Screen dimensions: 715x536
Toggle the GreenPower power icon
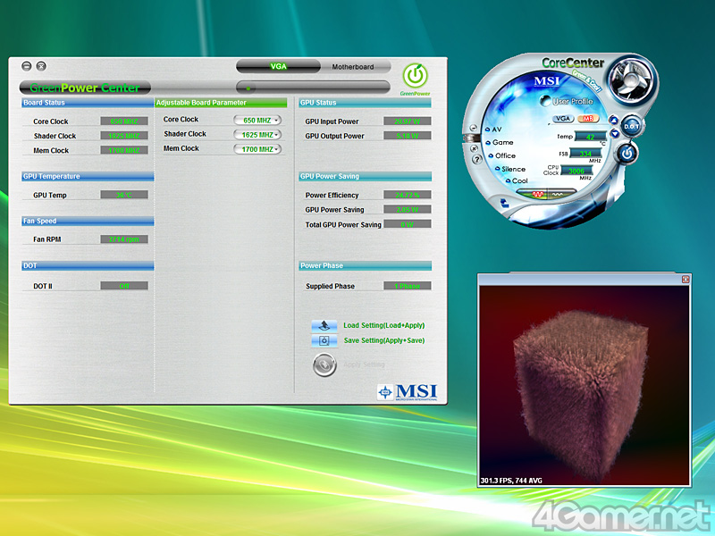(x=415, y=76)
